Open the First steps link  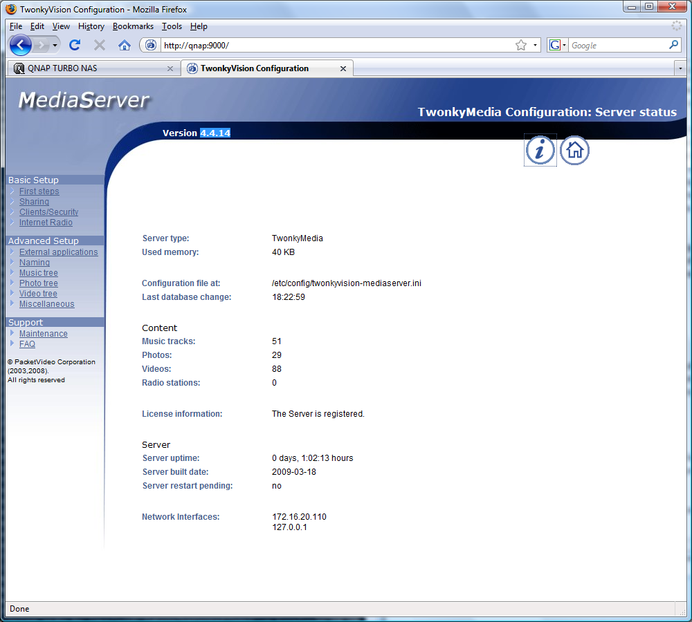point(39,191)
